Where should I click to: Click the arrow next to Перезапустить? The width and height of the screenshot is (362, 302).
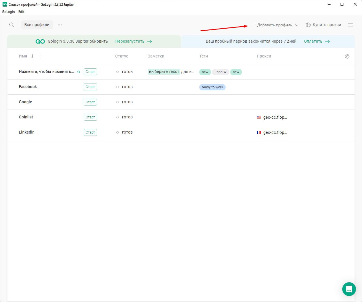150,41
